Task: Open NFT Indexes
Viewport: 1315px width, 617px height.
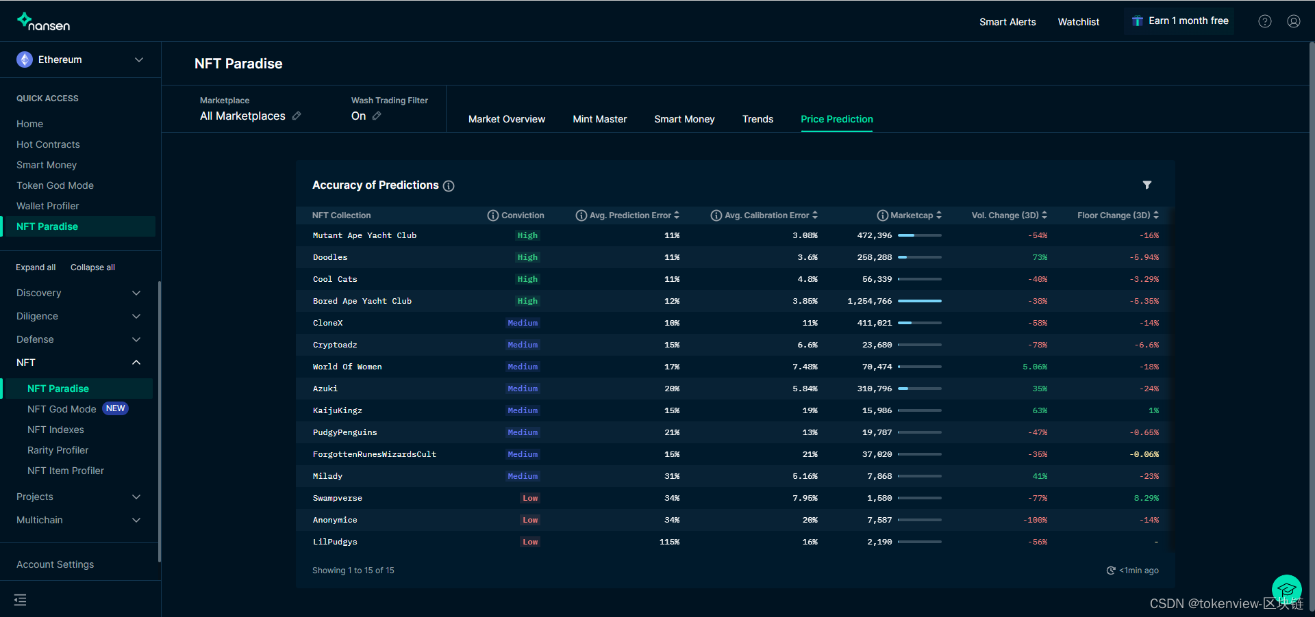Action: pyautogui.click(x=55, y=430)
